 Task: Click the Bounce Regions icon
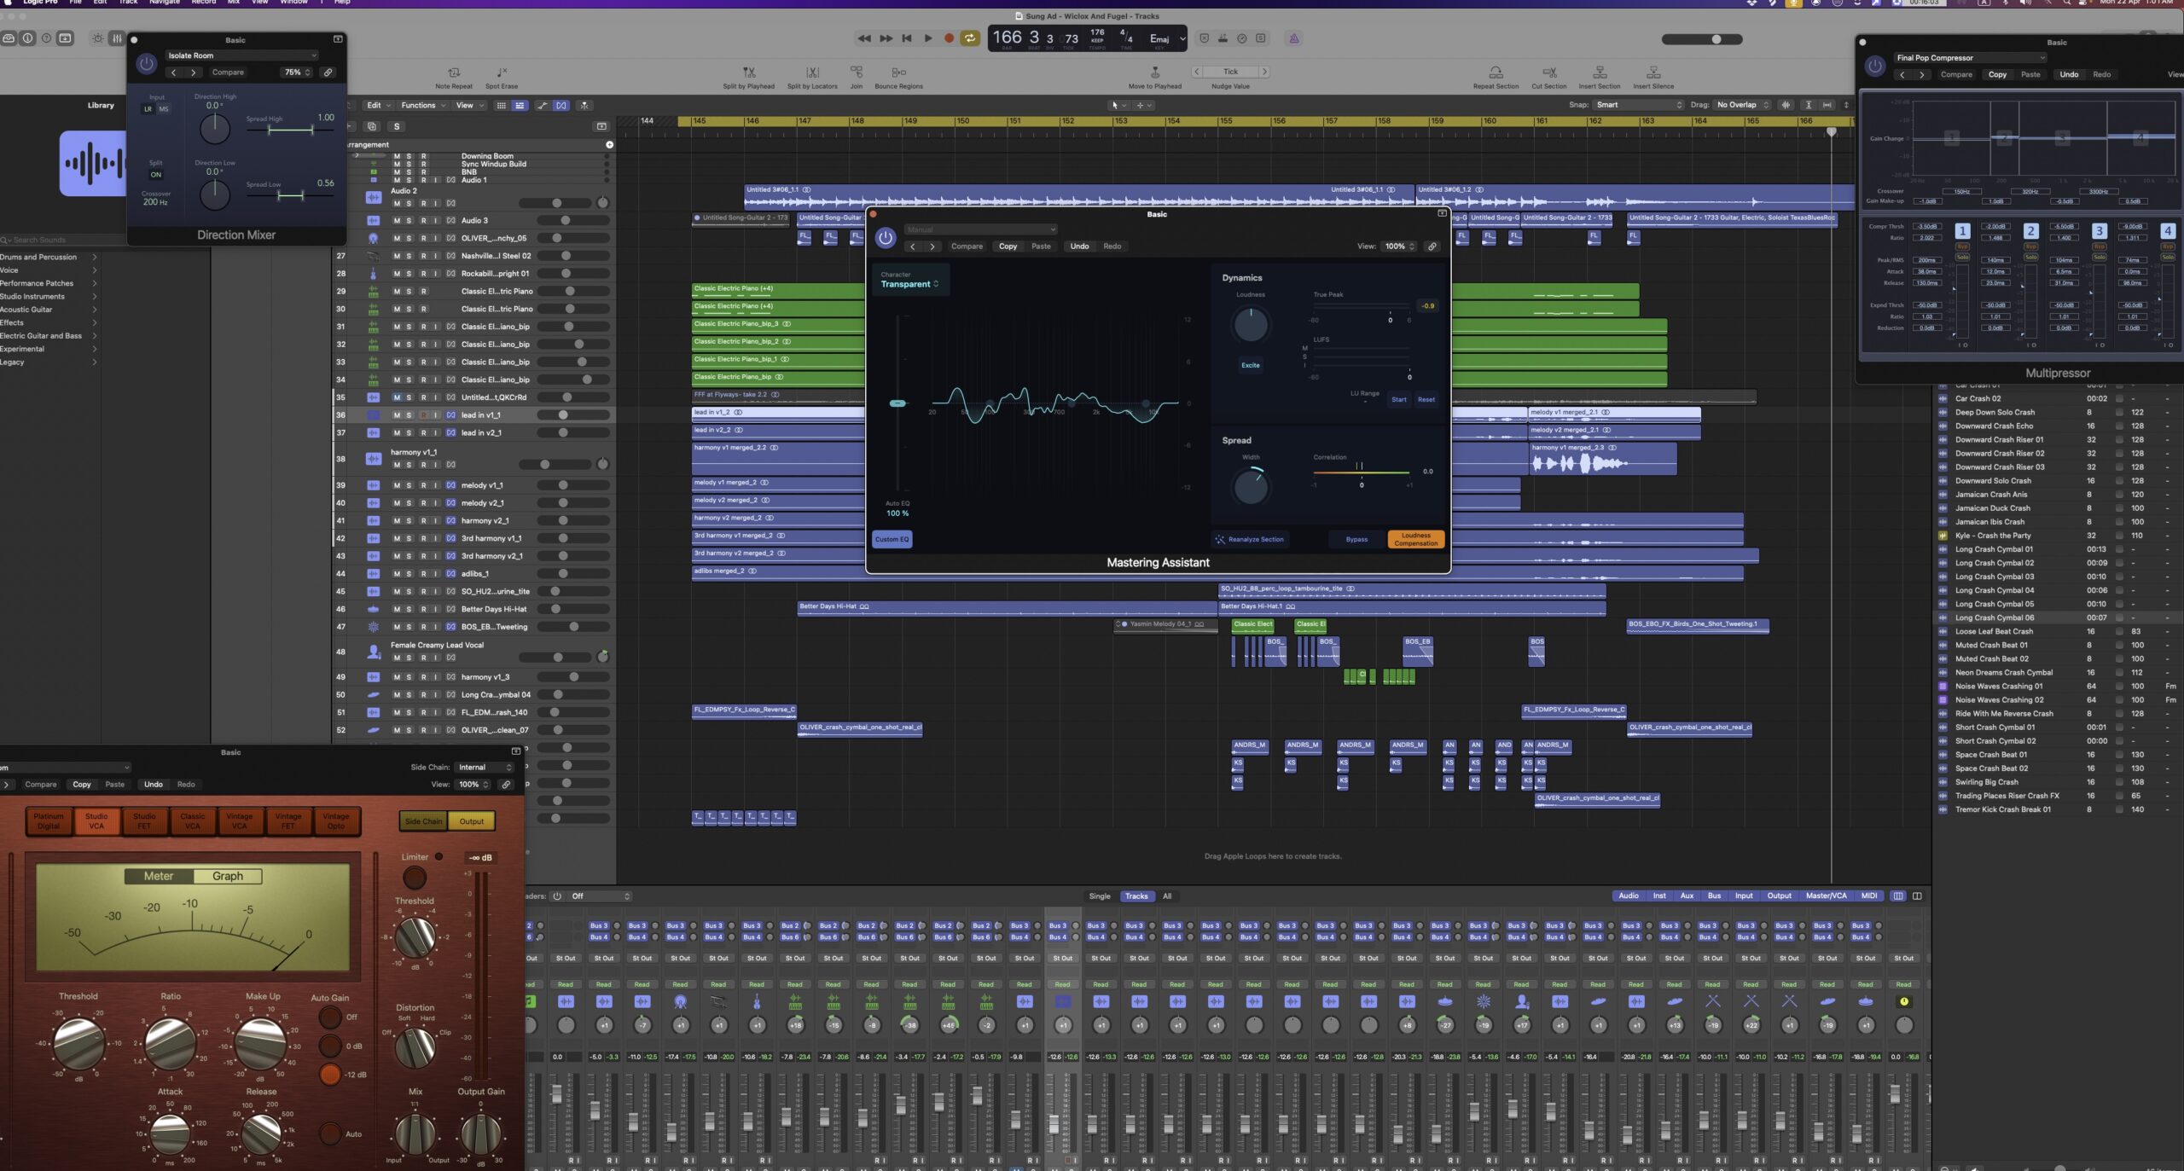click(898, 72)
